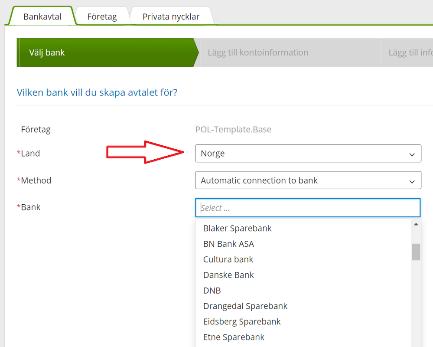Open the Privata nycklar tab

pos(171,17)
